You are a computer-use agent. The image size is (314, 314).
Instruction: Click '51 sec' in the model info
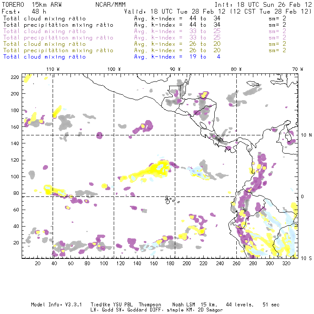pyautogui.click(x=271, y=305)
